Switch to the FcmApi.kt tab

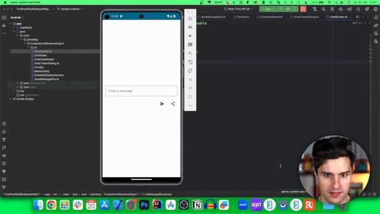(241, 17)
